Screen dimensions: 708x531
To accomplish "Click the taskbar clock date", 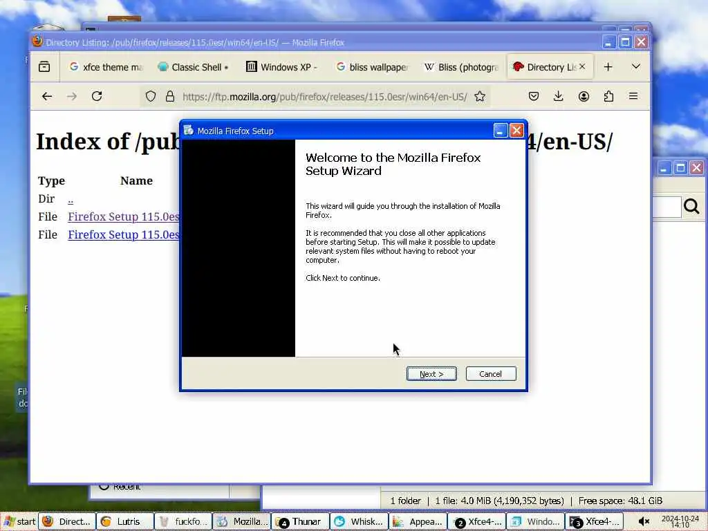I will pyautogui.click(x=680, y=521).
